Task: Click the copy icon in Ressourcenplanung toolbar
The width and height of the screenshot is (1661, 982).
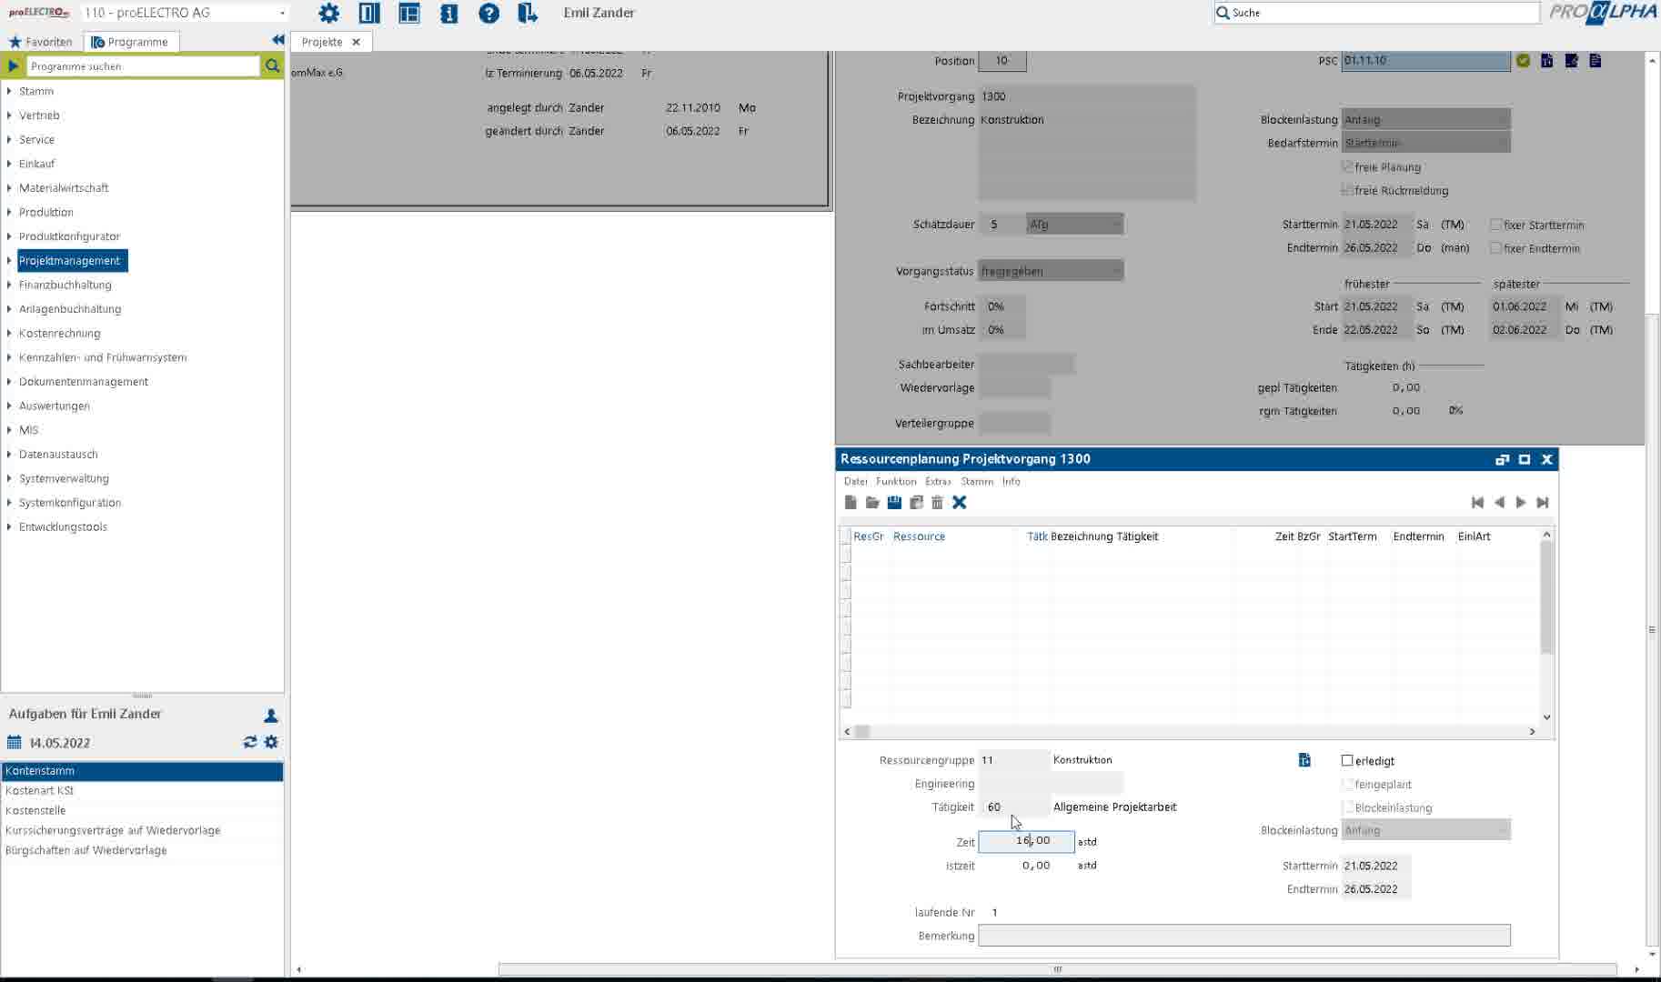Action: [x=916, y=502]
